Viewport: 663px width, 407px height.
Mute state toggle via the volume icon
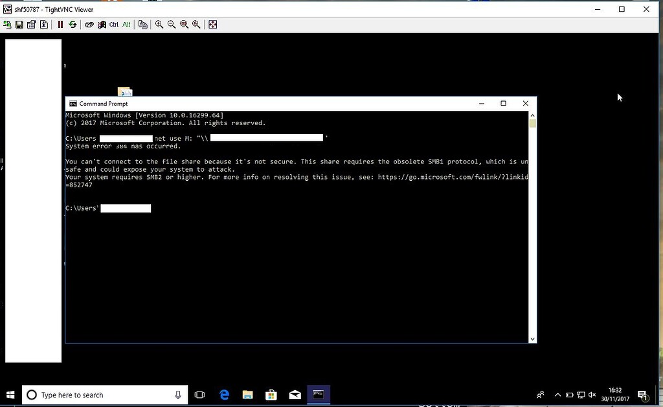[592, 395]
